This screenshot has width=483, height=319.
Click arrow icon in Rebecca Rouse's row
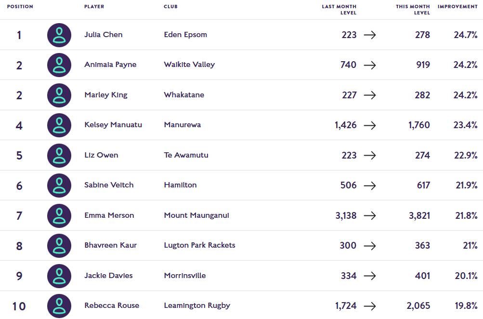370,306
